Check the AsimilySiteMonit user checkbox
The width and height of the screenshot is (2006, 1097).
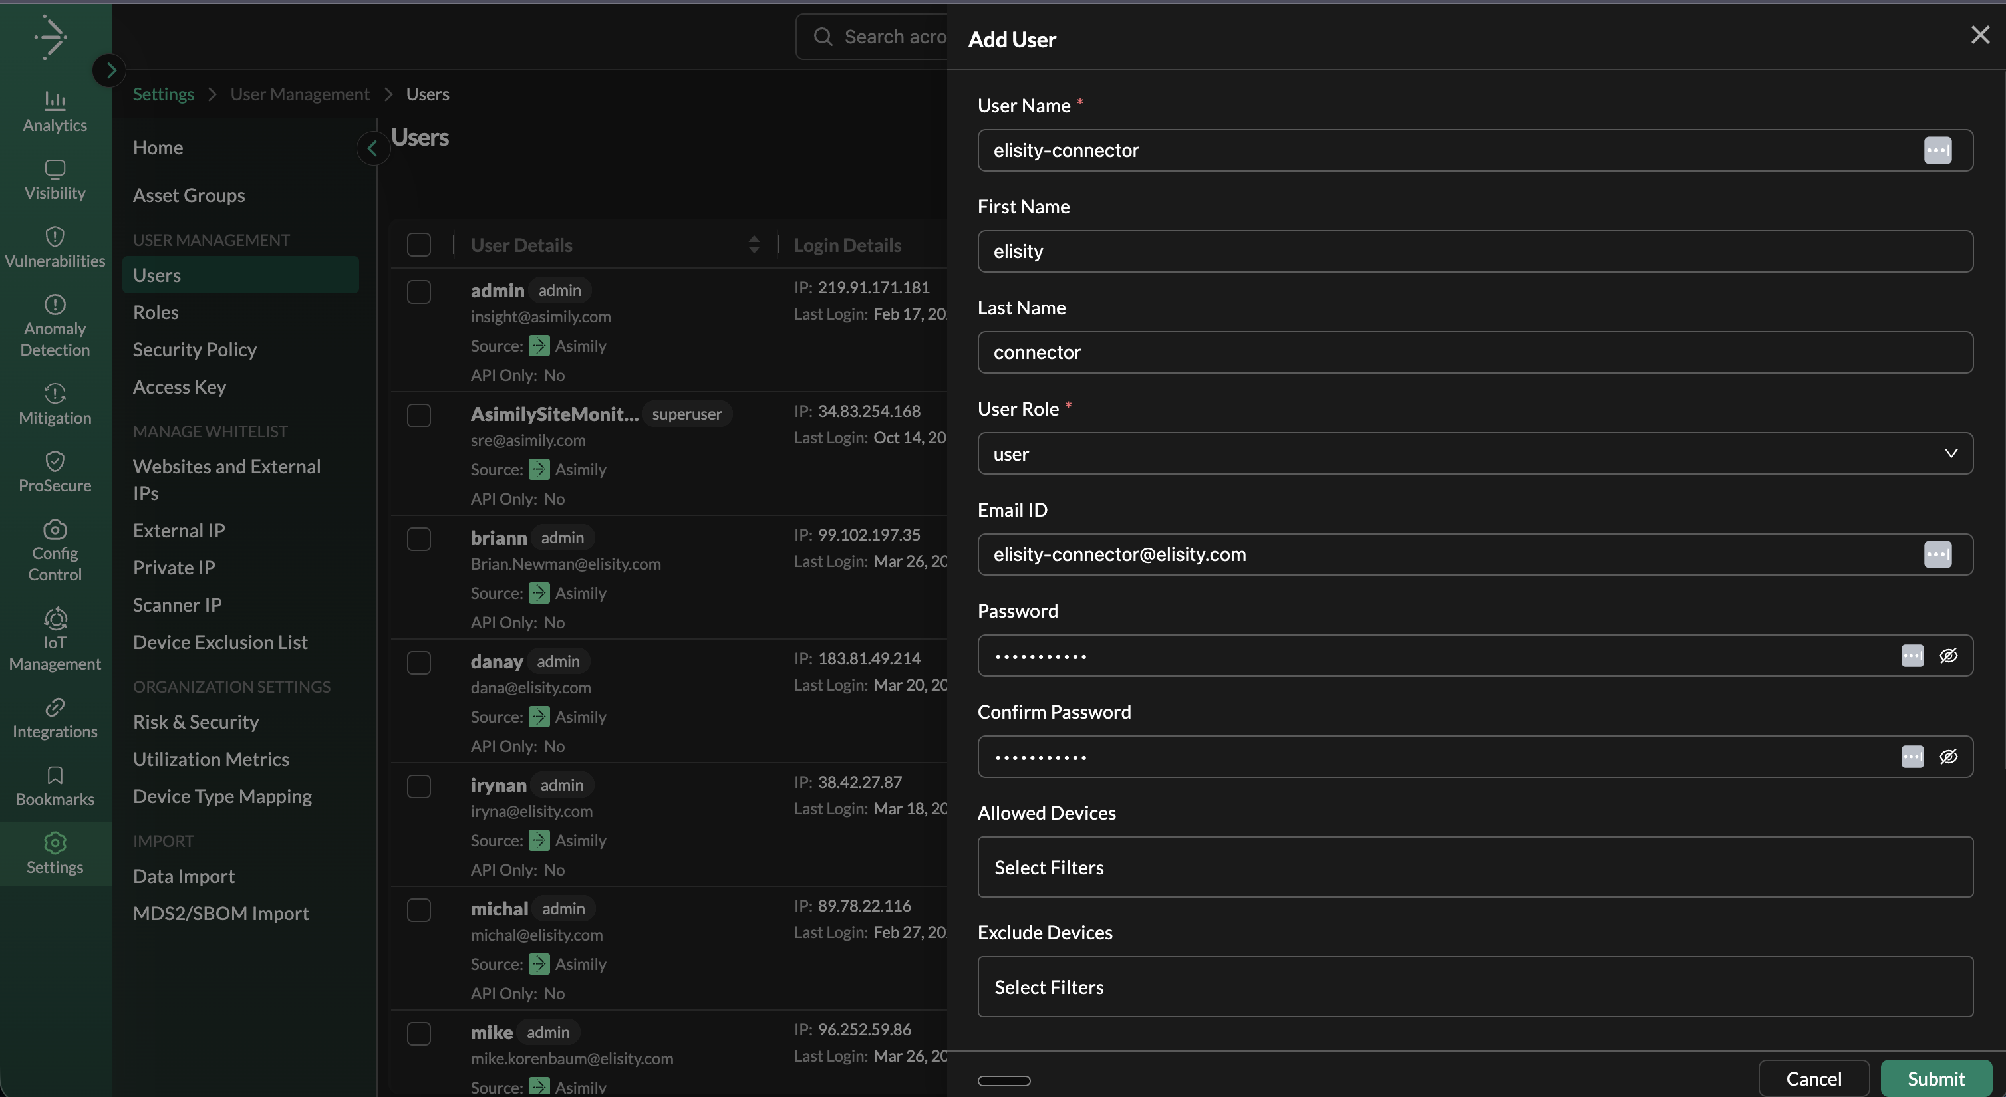coord(419,416)
